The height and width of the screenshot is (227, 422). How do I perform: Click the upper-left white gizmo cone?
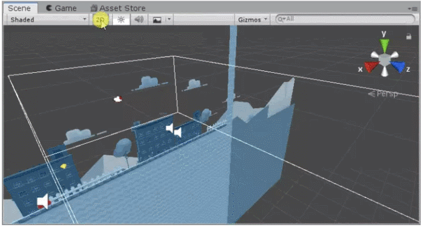[x=375, y=55]
